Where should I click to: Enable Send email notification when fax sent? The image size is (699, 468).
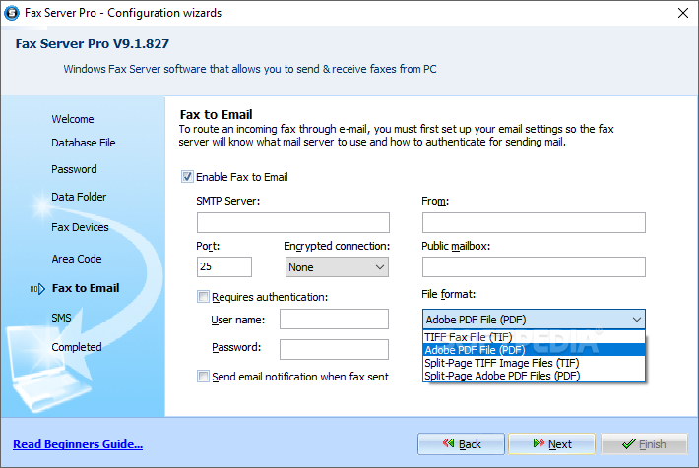(x=203, y=377)
